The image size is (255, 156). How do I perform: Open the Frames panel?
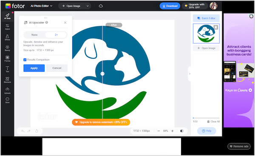point(7,59)
